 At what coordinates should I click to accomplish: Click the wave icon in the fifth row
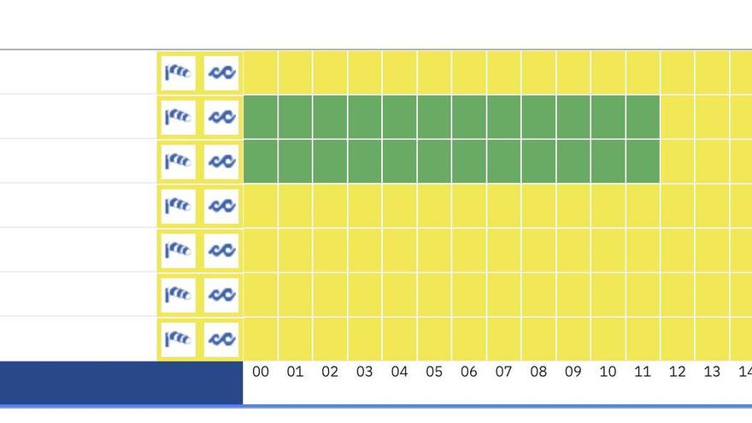point(221,250)
